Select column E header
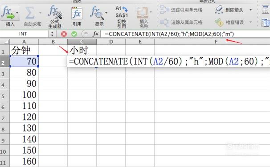Viewport: 270px width, 167px height. (140, 42)
